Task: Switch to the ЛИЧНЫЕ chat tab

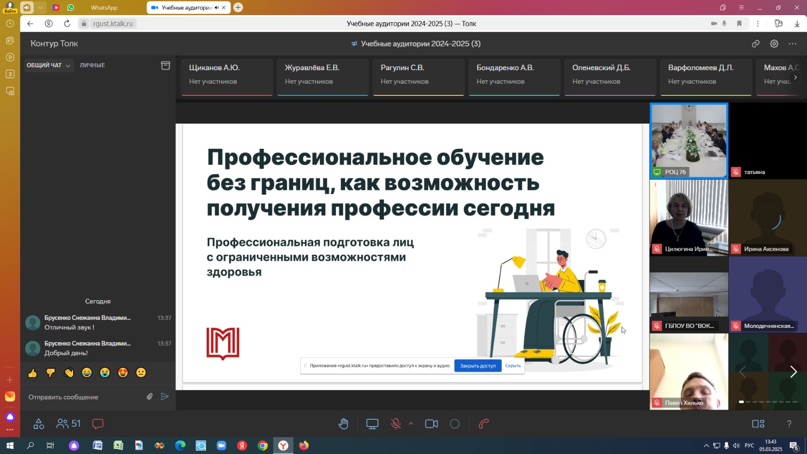Action: (92, 65)
